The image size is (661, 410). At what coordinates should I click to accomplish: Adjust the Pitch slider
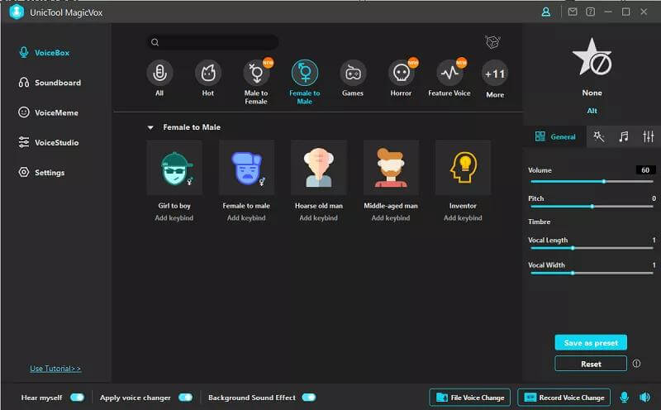click(592, 207)
